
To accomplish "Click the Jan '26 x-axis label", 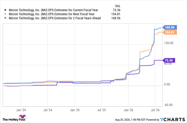I will click(x=128, y=110).
